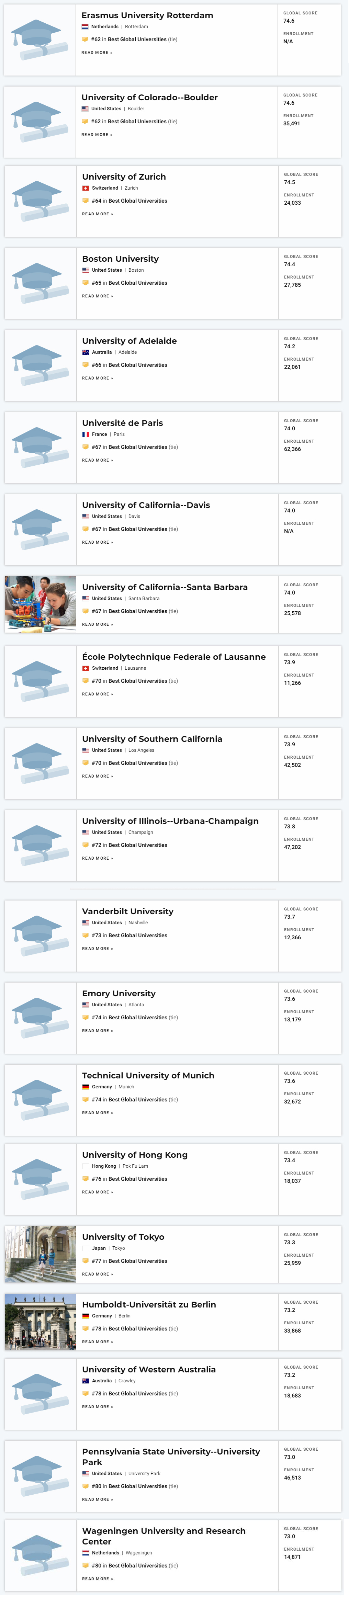The image size is (349, 1597).
Task: Click Read More under University of Western Australia
Action: point(97,1407)
